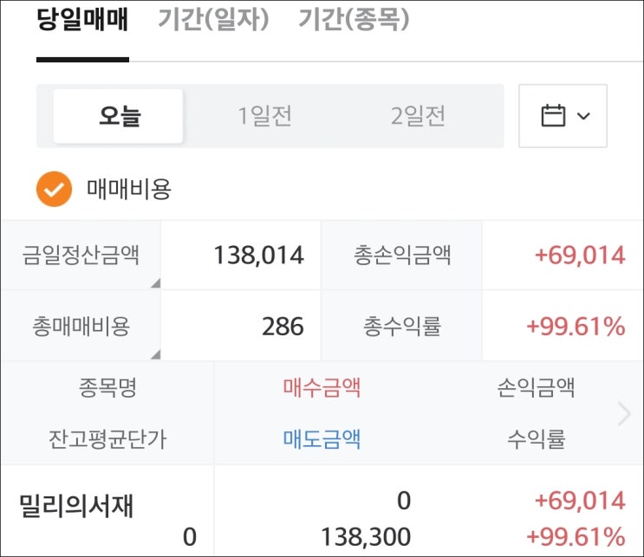Click the 잔고평균단가 column header
This screenshot has width=644, height=557.
pos(107,439)
